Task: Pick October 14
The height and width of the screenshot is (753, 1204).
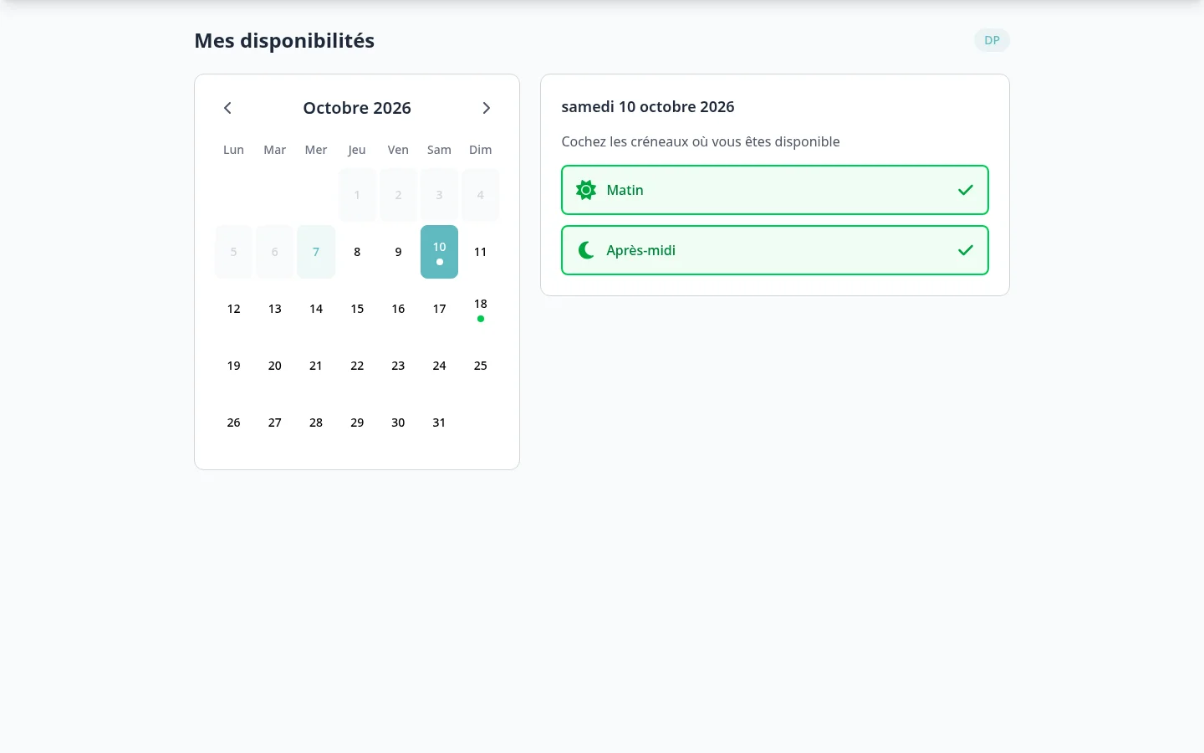Action: [x=316, y=309]
